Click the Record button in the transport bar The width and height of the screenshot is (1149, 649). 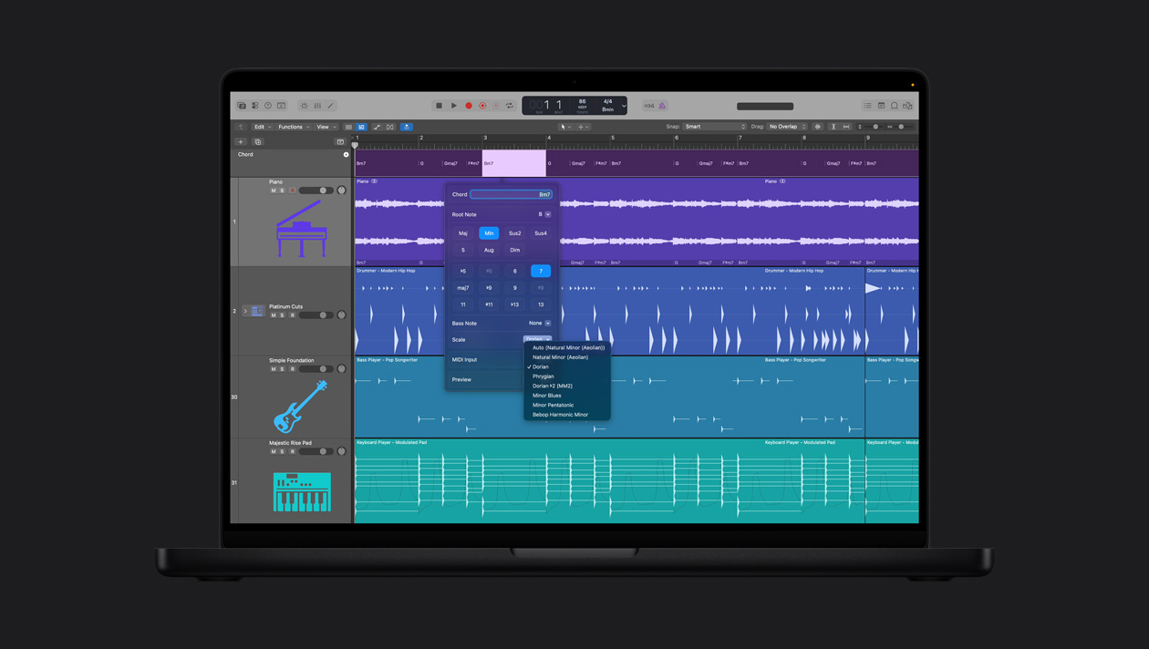[x=469, y=105]
